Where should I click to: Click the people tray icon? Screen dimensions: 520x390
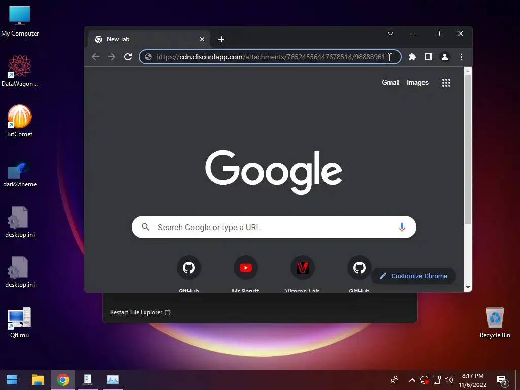(x=394, y=380)
